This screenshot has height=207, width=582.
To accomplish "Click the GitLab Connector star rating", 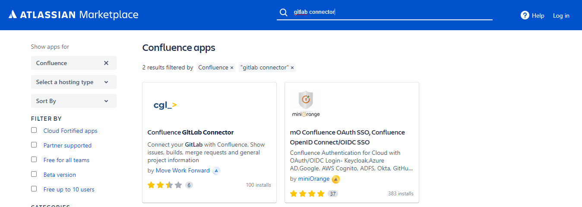I will click(165, 185).
